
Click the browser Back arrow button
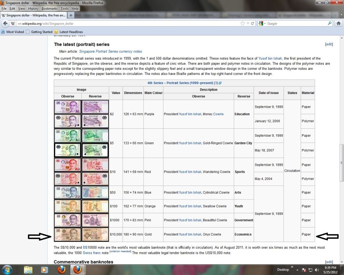coord(5,24)
